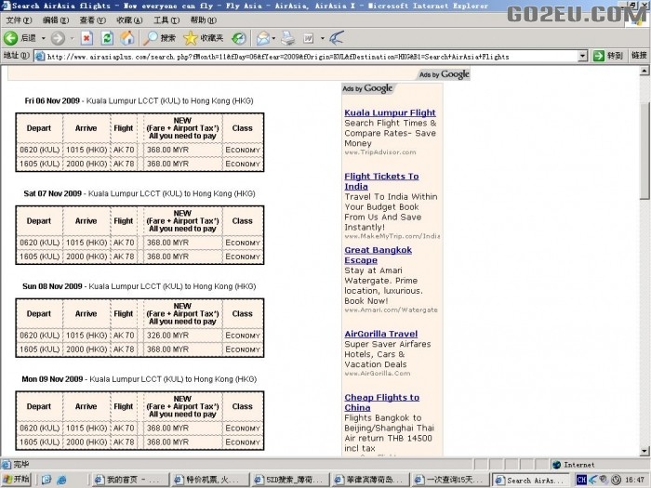Open the Mail button dropdown arrow
The height and width of the screenshot is (488, 651).
click(273, 38)
